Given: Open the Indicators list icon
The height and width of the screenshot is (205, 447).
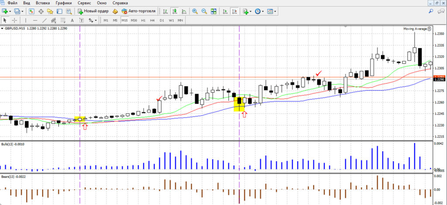Looking at the screenshot, I should tap(245, 11).
